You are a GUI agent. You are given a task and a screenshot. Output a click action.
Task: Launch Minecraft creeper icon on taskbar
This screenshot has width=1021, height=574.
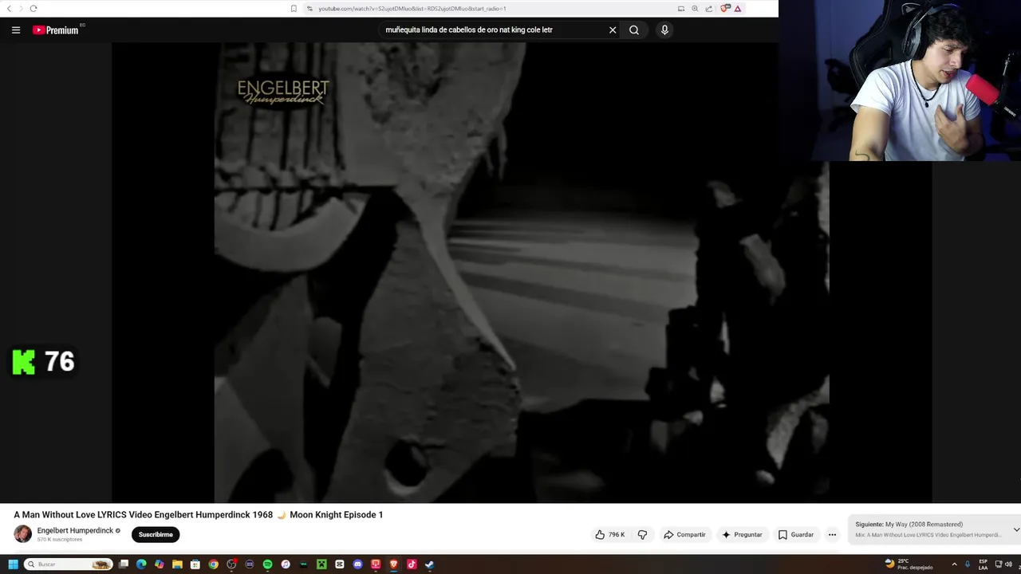(321, 564)
